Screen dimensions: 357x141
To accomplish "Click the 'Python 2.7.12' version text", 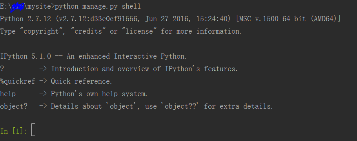I will tap(25, 19).
